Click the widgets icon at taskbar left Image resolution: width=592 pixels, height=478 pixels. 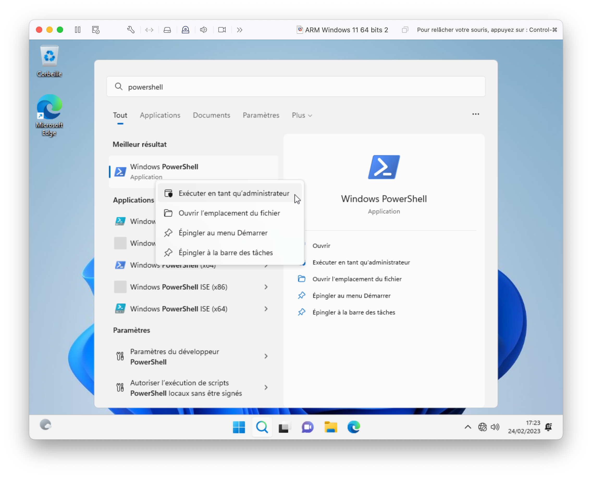46,425
